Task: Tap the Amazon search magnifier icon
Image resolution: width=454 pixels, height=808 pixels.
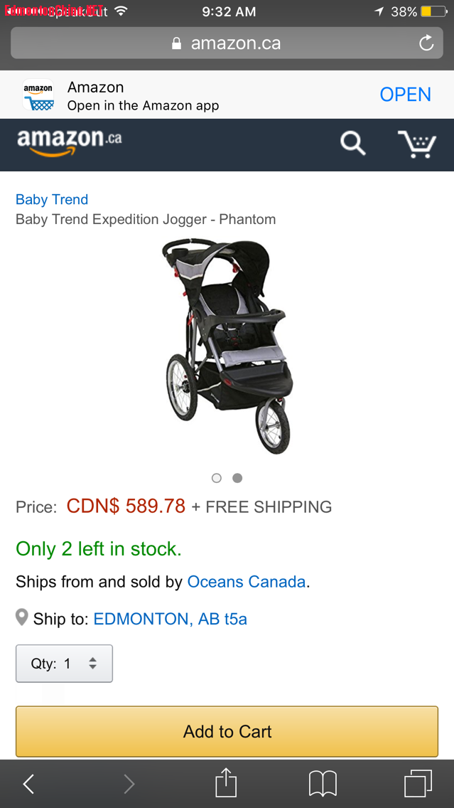Action: tap(352, 143)
